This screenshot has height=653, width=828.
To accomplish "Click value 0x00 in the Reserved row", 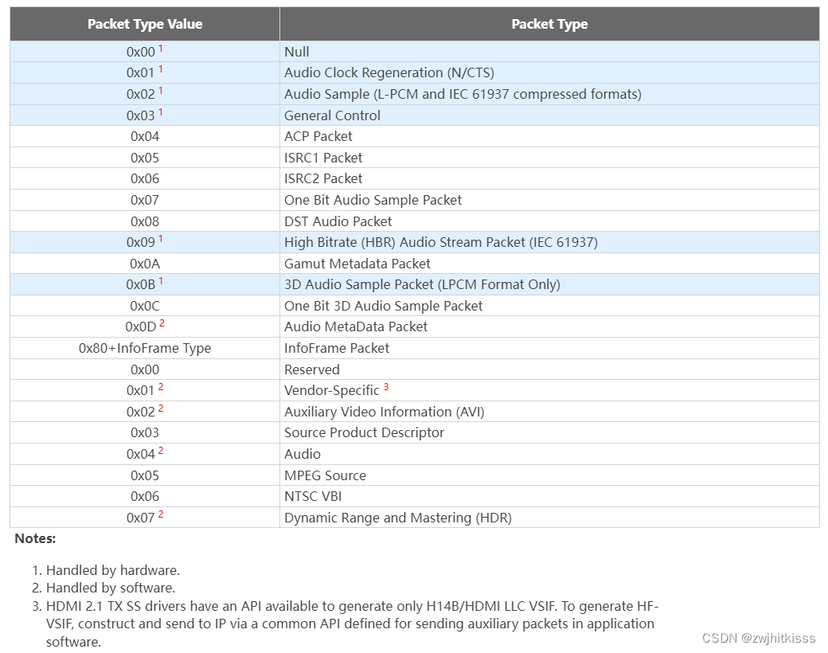I will tap(145, 370).
